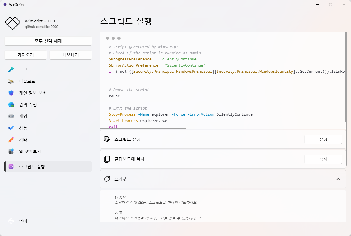Navigate to 개인 정보 보호
The width and height of the screenshot is (351, 236).
33,93
